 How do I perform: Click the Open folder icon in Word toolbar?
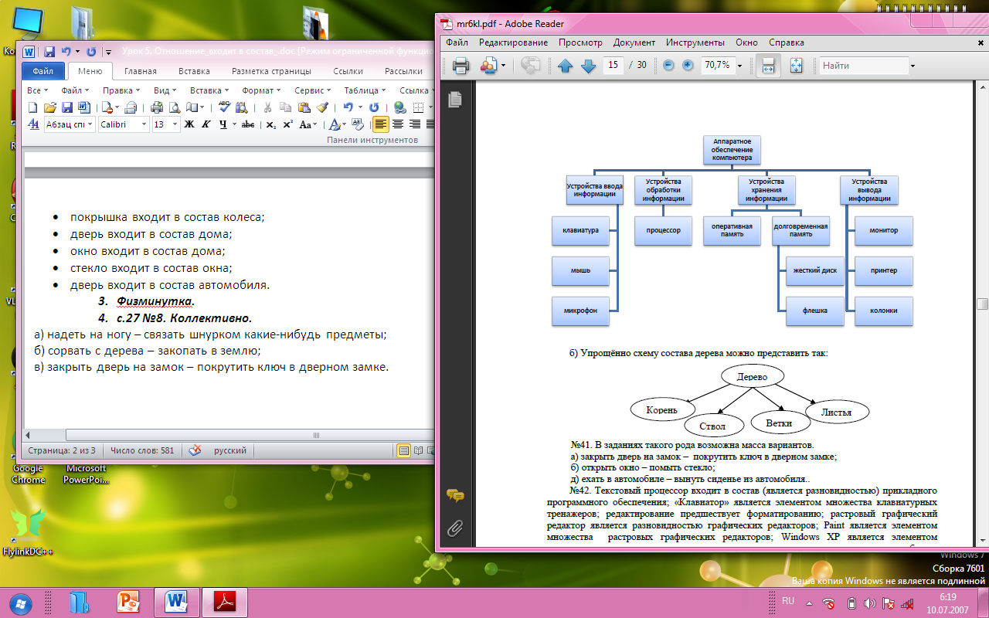[x=50, y=107]
